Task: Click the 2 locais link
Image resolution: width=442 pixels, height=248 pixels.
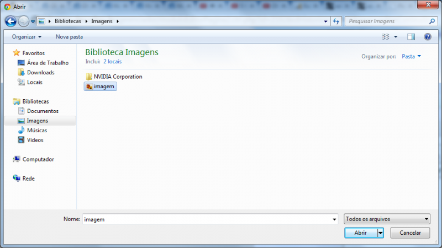Action: point(112,62)
